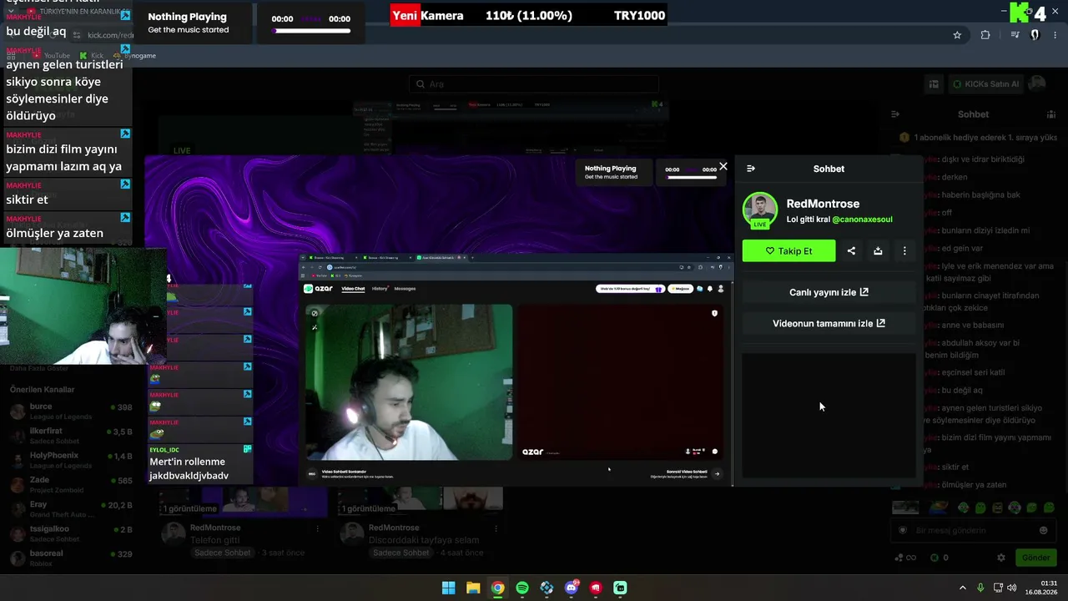Download the clip using the download icon
This screenshot has height=601, width=1068.
coord(878,250)
